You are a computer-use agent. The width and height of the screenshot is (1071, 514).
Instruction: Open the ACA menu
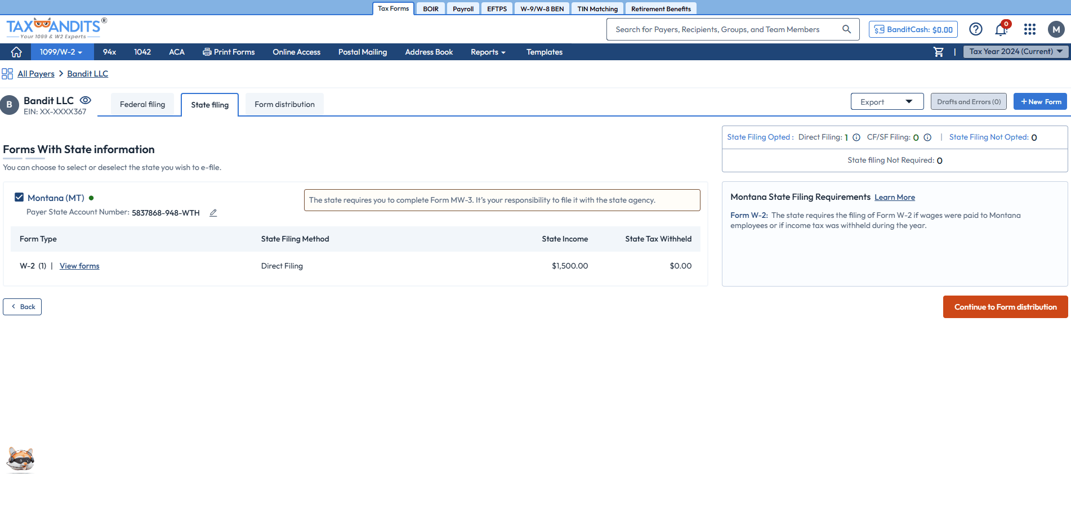pyautogui.click(x=177, y=52)
